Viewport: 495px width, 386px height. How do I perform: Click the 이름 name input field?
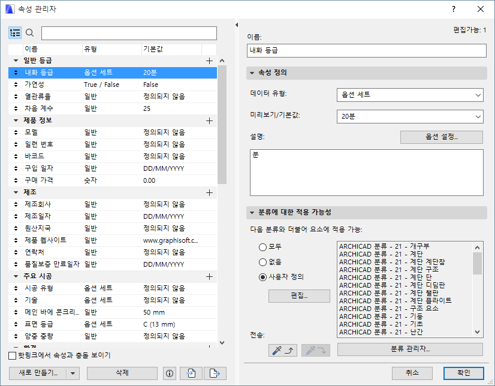(367, 50)
